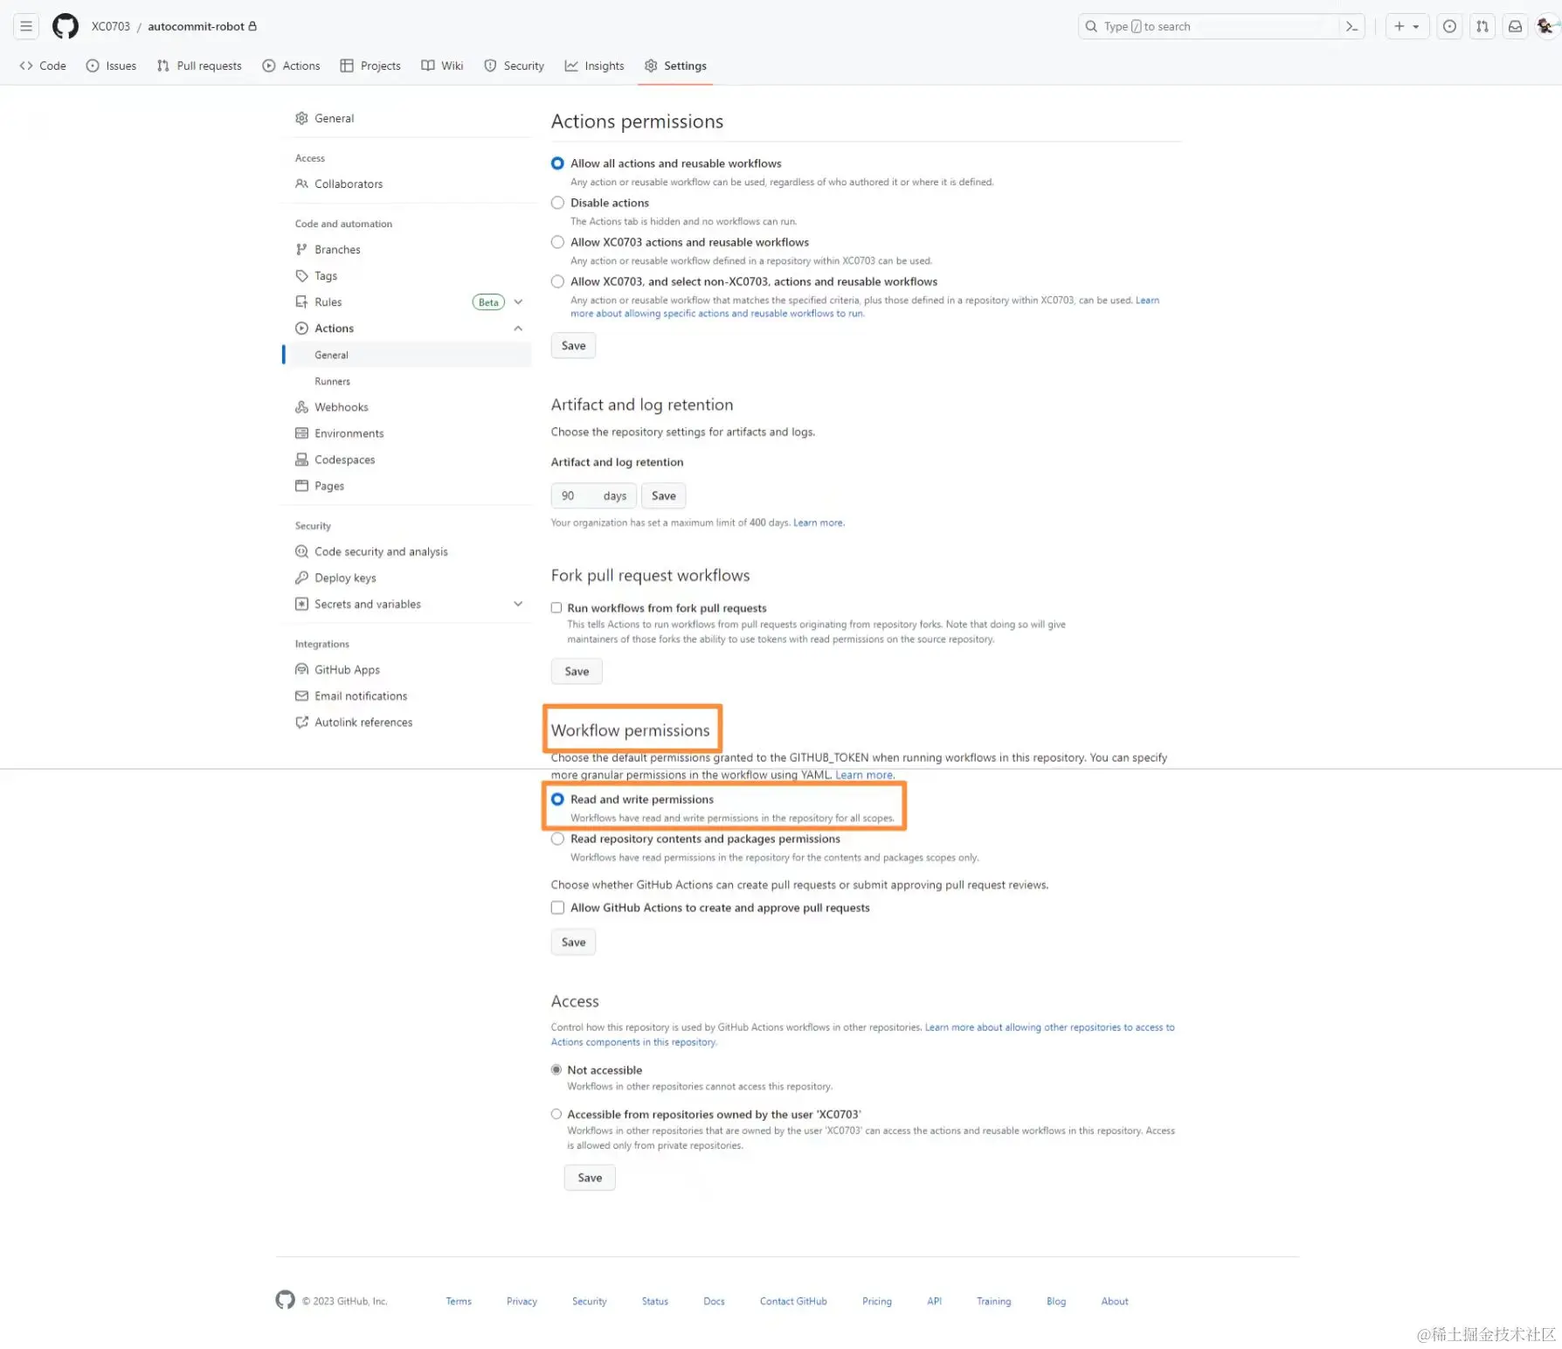Viewport: 1562px width, 1349px height.
Task: Edit the artifact retention days field
Action: point(593,496)
